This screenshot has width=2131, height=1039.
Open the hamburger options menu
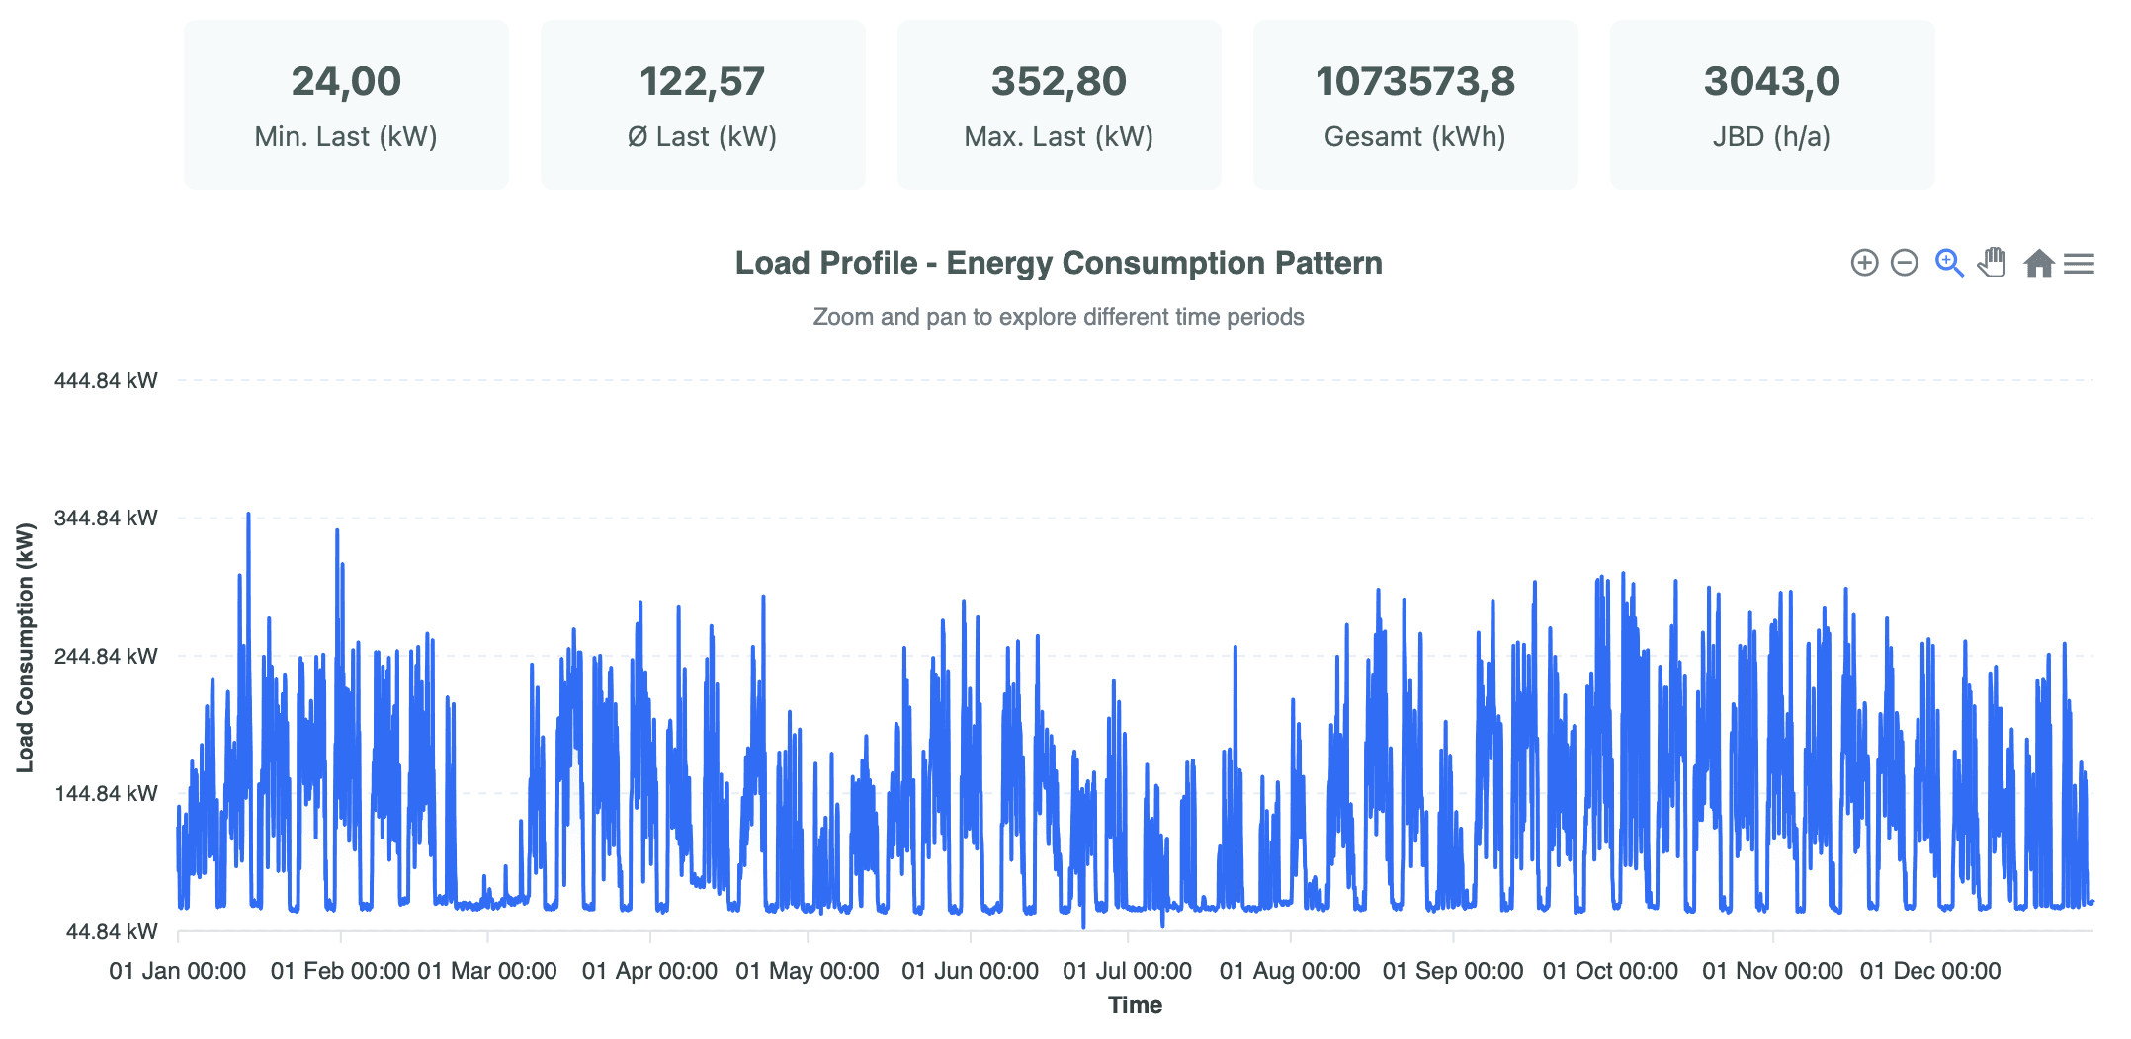pyautogui.click(x=2080, y=263)
